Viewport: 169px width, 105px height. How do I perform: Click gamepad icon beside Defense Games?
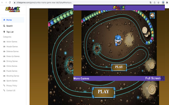(x=4, y=51)
